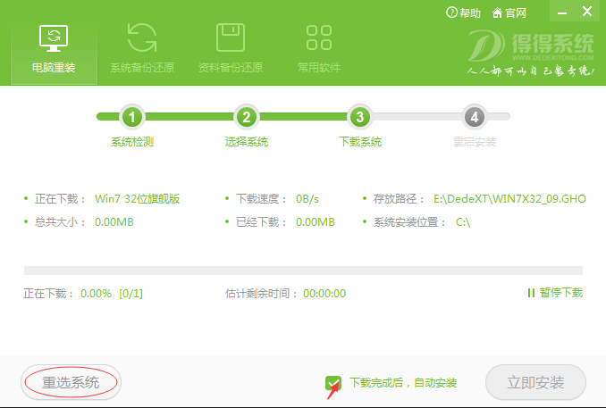Viewport: 606px width, 408px height.
Task: Click the step 3 下载系统 circle
Action: tap(359, 117)
